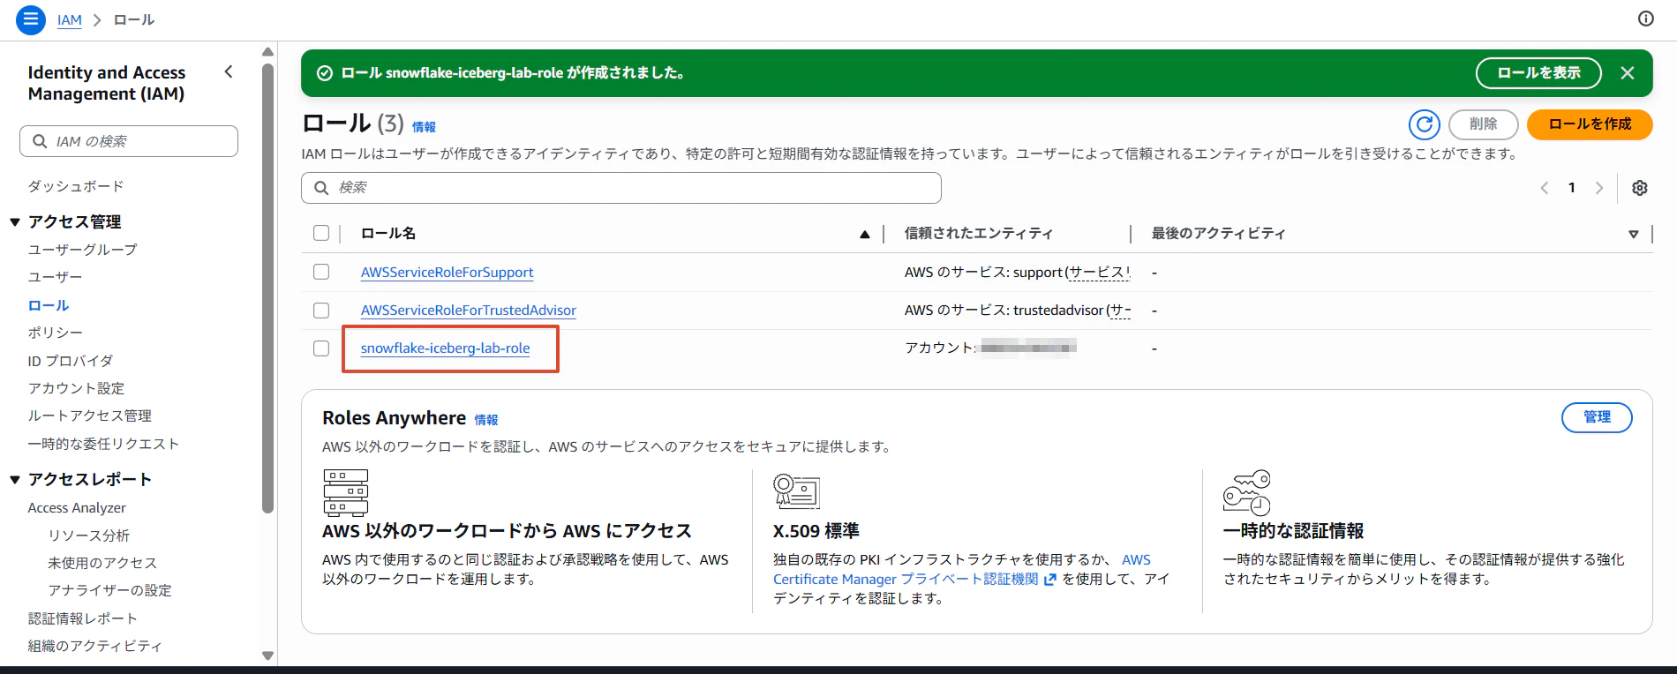Click page number 1 in pagination
Viewport: 1677px width, 674px height.
(x=1572, y=188)
